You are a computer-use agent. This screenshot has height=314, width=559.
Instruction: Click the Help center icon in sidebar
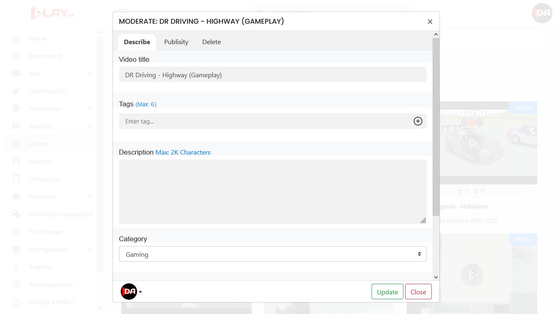pos(16,109)
